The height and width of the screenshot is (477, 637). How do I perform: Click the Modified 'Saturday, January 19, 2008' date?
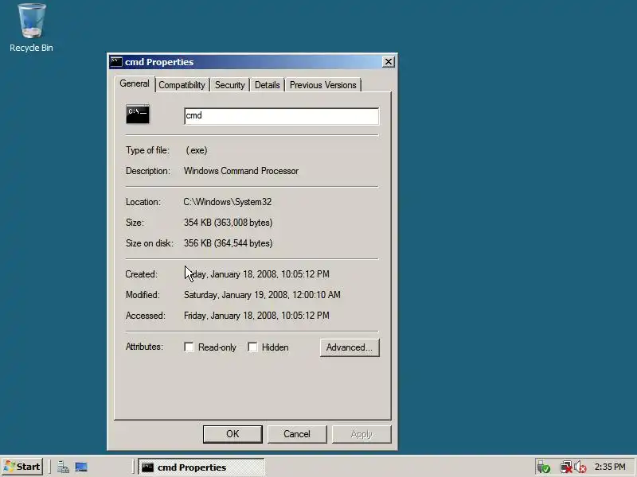[262, 295]
